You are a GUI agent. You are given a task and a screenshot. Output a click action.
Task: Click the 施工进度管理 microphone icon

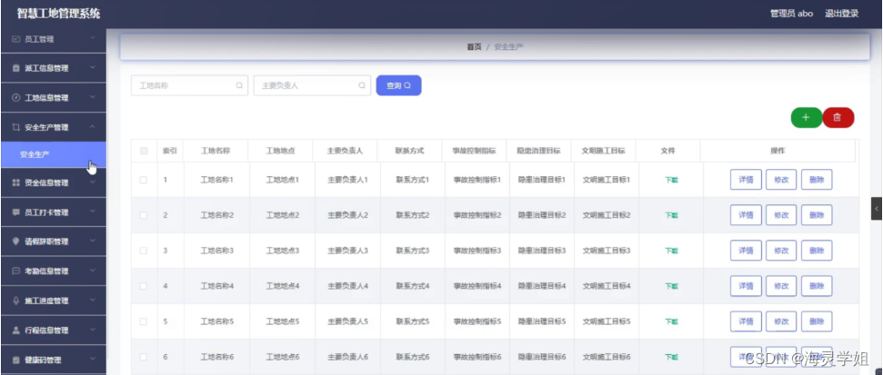coord(15,301)
